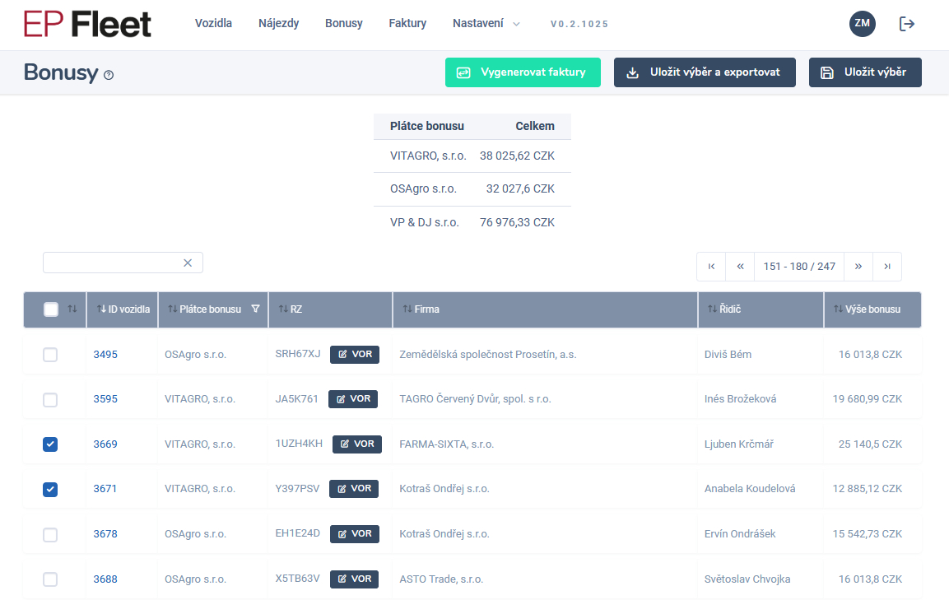
Task: Open the Vozidla menu item
Action: (x=213, y=24)
